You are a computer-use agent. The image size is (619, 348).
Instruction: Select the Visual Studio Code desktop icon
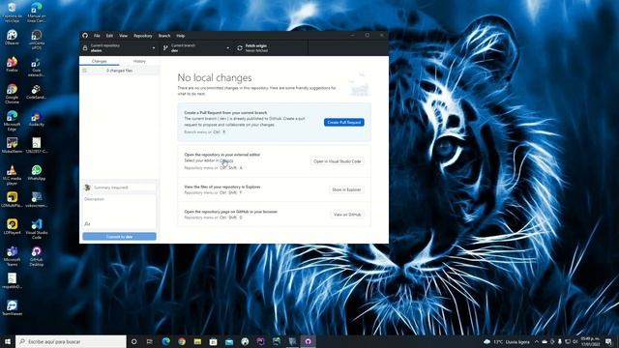[x=37, y=229]
